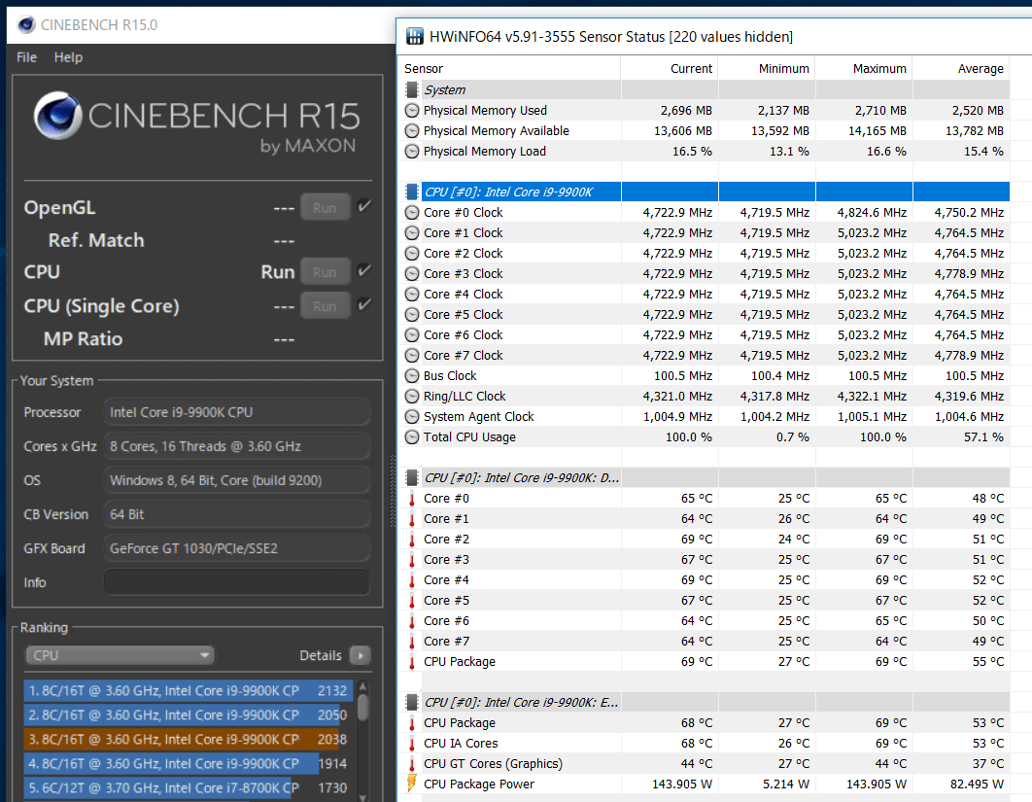Expand ranking Details arrow button
This screenshot has height=802, width=1032.
click(x=360, y=655)
